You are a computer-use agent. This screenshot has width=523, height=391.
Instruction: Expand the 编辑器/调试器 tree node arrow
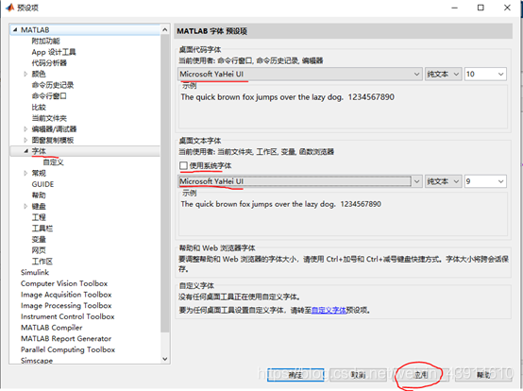click(25, 128)
